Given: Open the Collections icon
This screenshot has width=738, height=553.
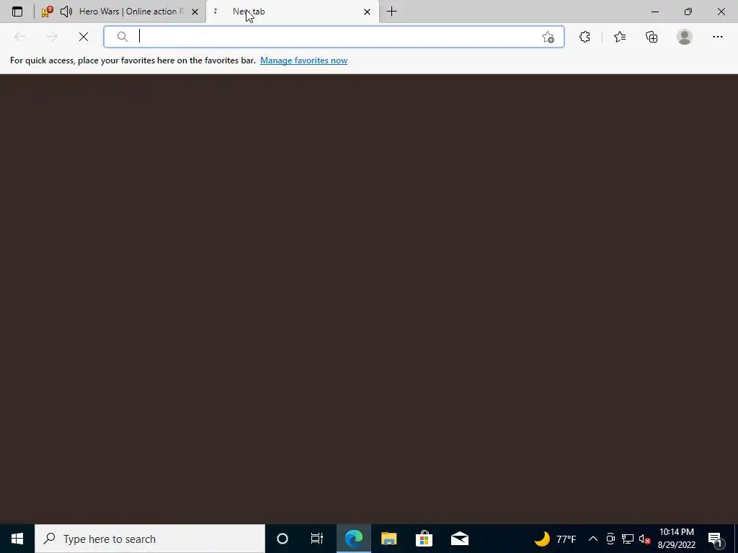Looking at the screenshot, I should (652, 37).
